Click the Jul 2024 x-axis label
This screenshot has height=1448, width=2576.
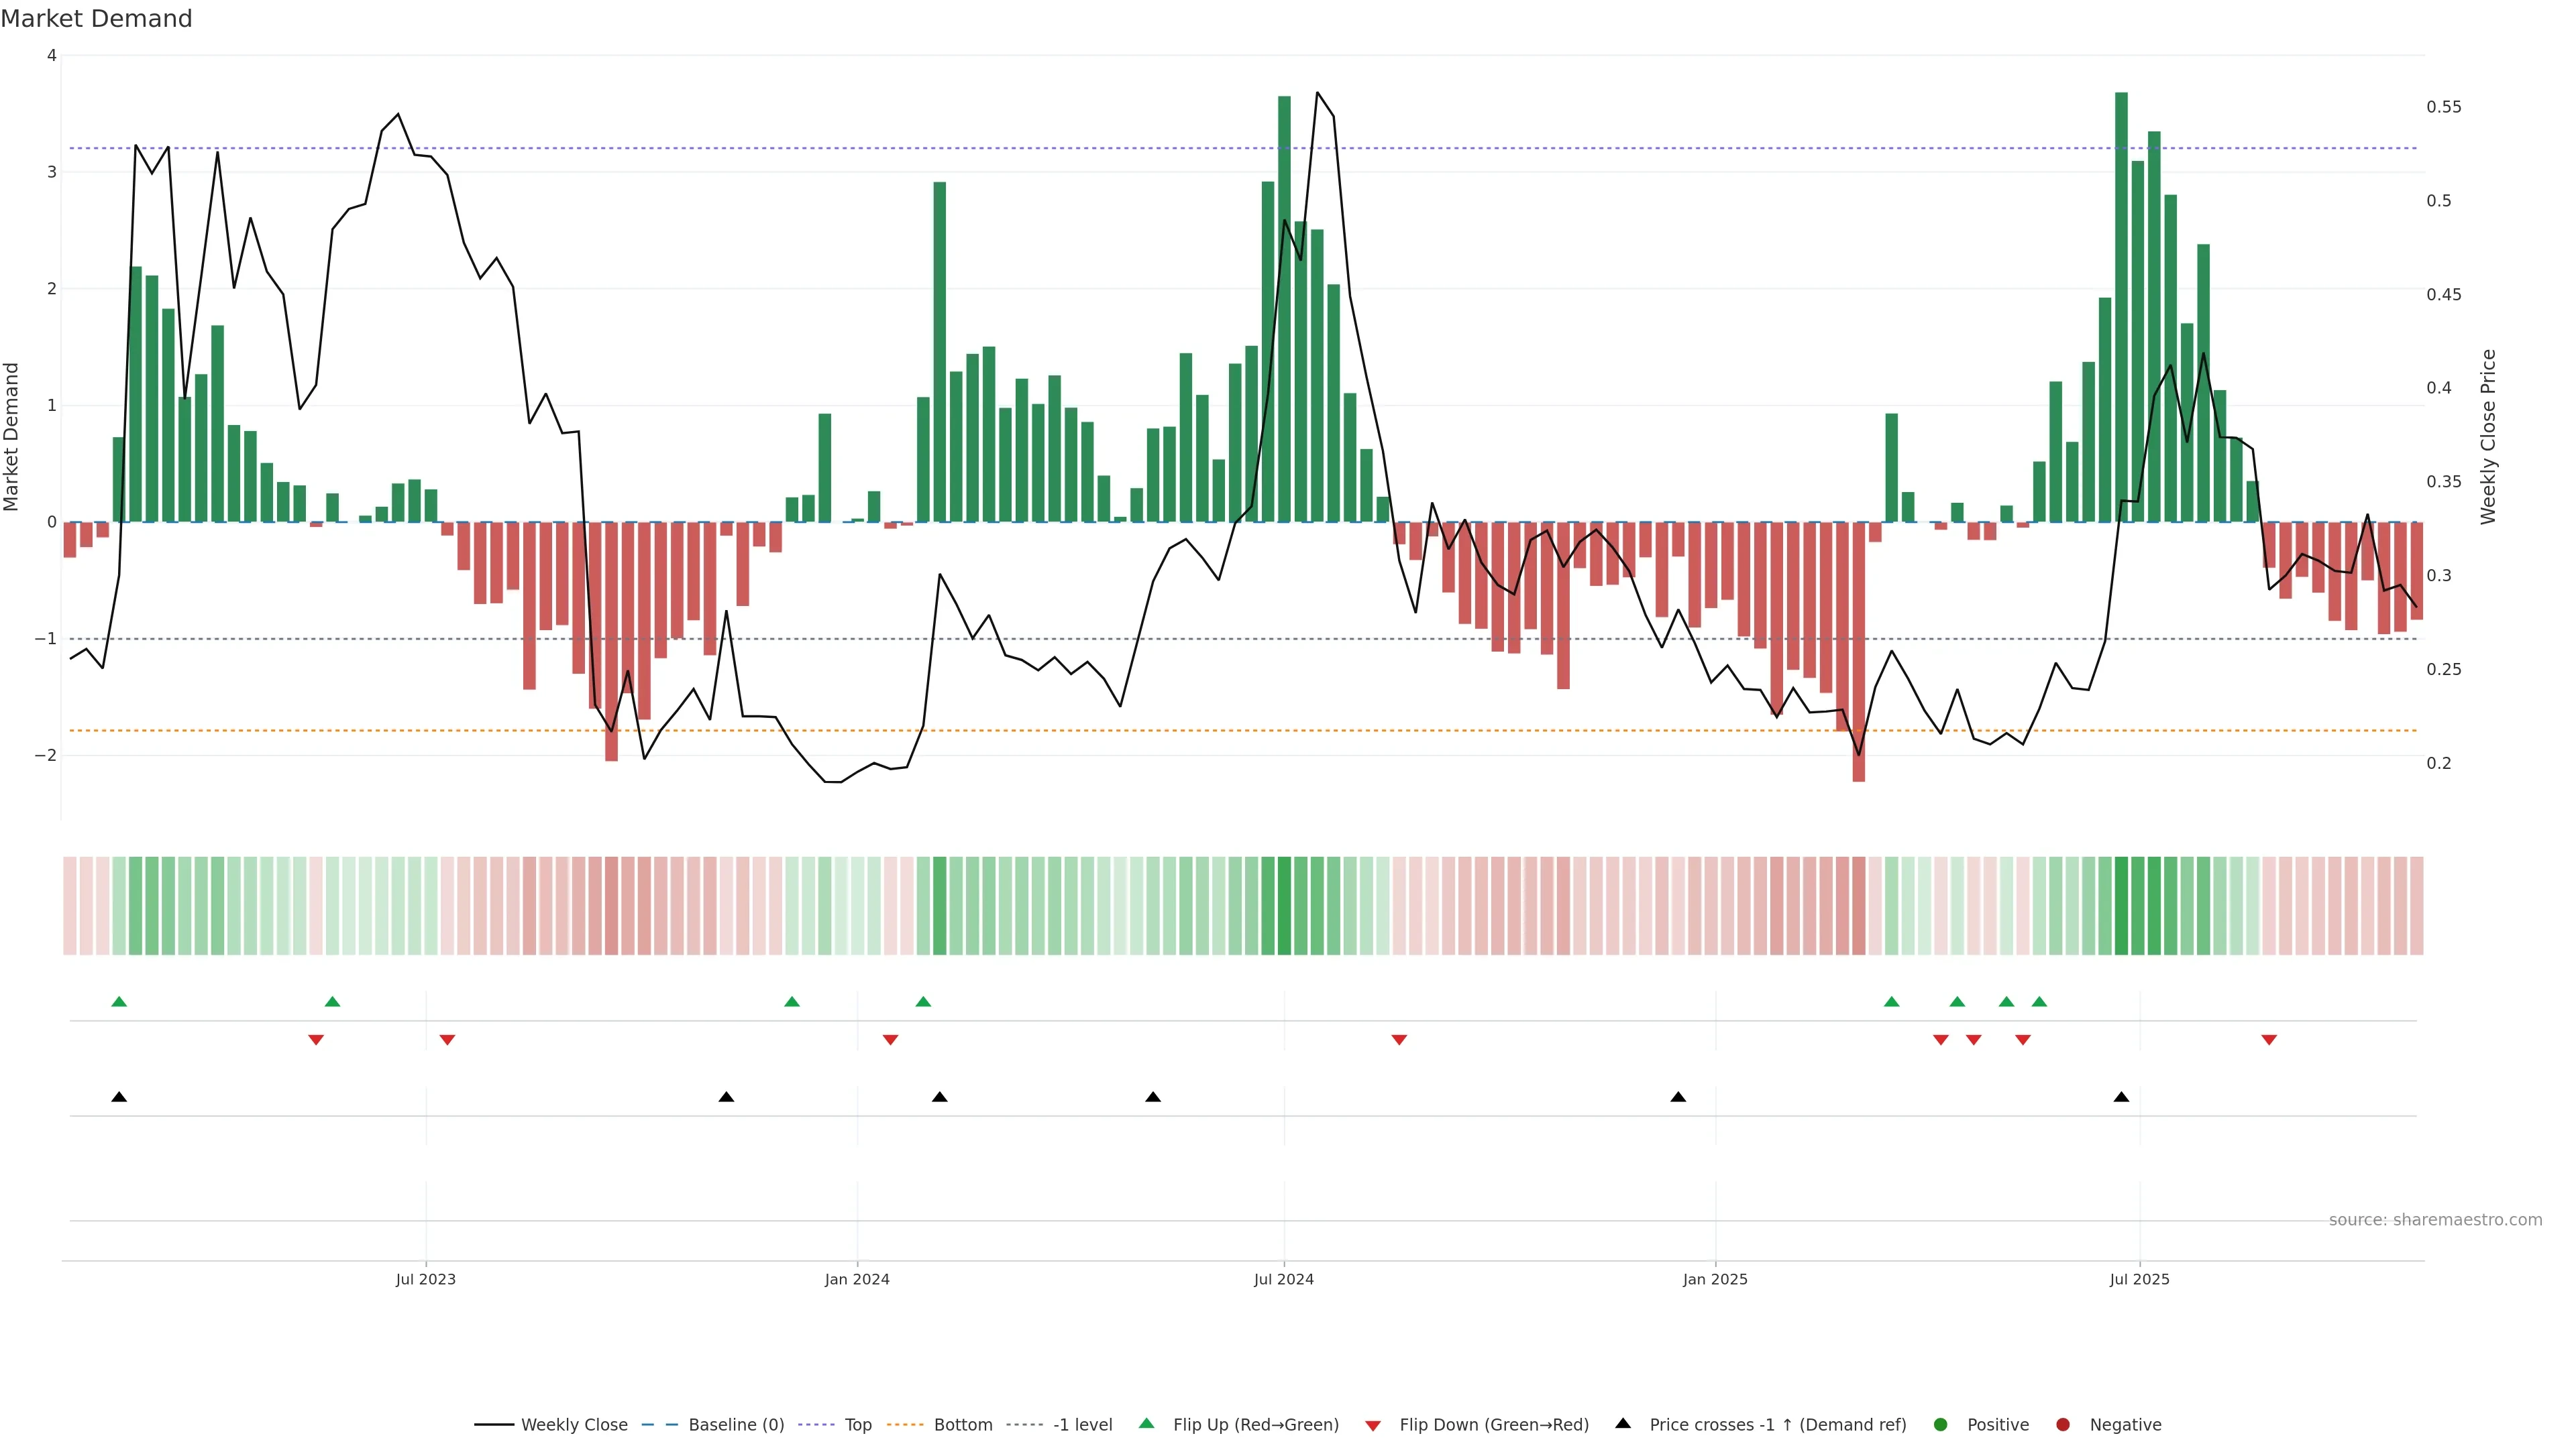tap(1284, 1279)
